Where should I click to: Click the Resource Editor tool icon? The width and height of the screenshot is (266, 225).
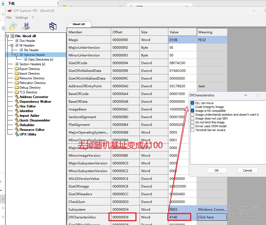pyautogui.click(x=17, y=129)
